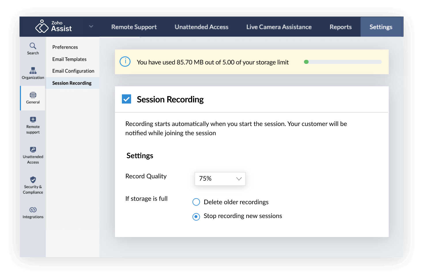Click the Search magnifier icon in sidebar
This screenshot has height=279, width=423.
tap(33, 46)
